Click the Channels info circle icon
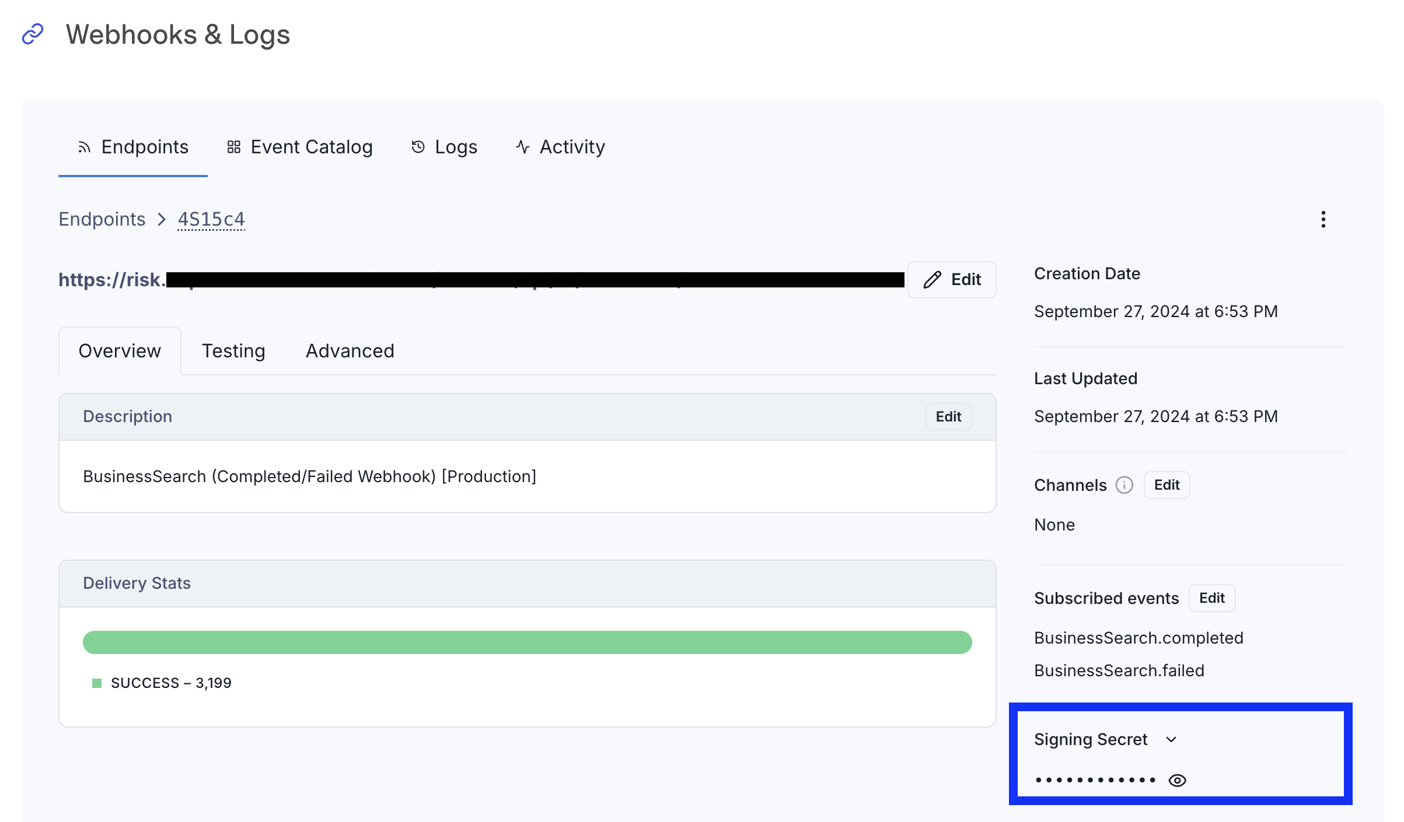 coord(1124,485)
